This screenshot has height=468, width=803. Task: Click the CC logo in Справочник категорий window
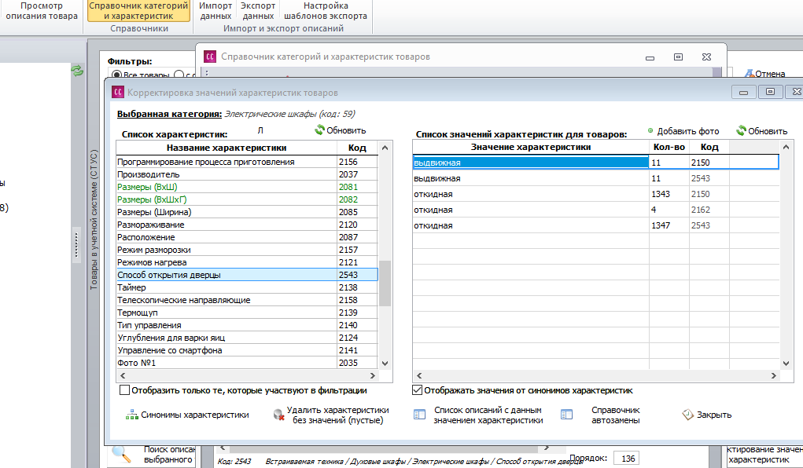(210, 57)
